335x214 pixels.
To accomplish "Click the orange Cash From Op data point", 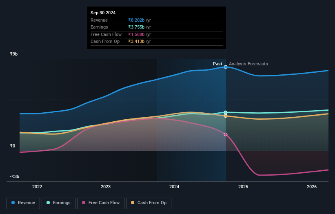I will pos(226,116).
